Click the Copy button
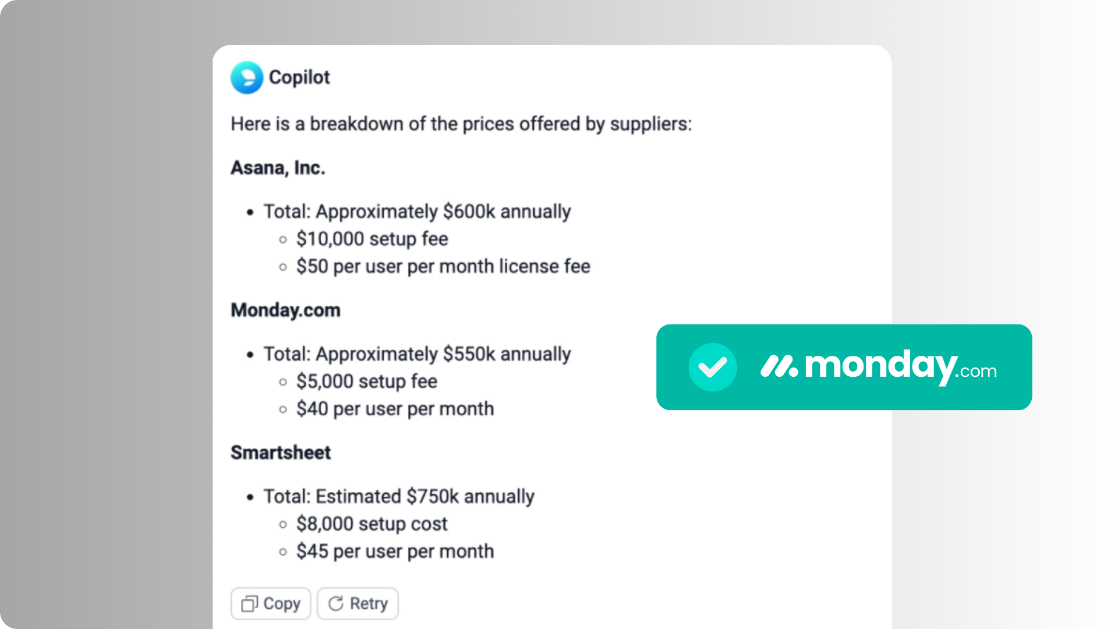The width and height of the screenshot is (1118, 629). pos(270,603)
